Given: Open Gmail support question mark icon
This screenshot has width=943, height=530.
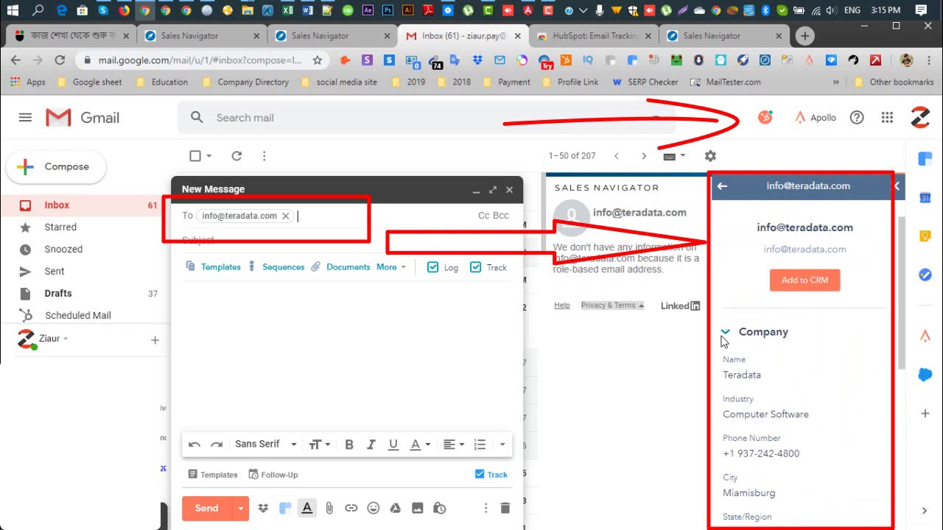Looking at the screenshot, I should tap(857, 118).
